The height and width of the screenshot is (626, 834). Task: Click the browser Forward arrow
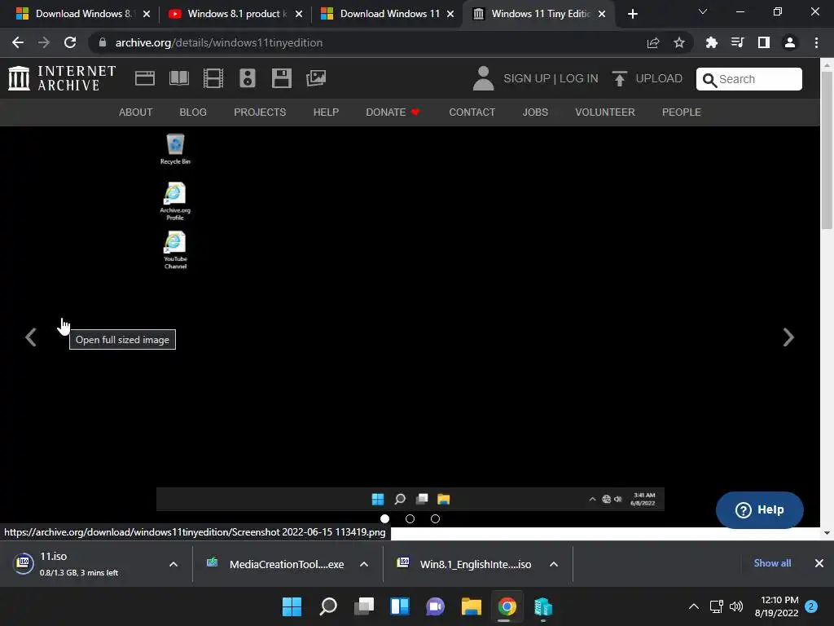44,42
